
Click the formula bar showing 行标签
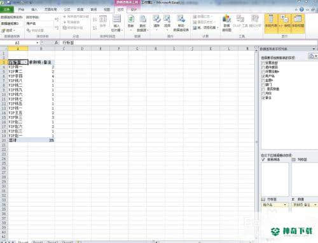point(189,43)
